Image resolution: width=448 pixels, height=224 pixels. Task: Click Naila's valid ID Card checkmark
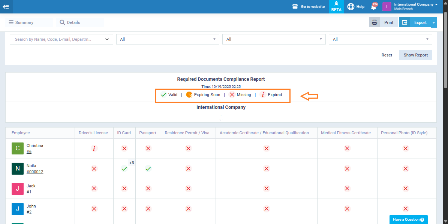pos(124,169)
